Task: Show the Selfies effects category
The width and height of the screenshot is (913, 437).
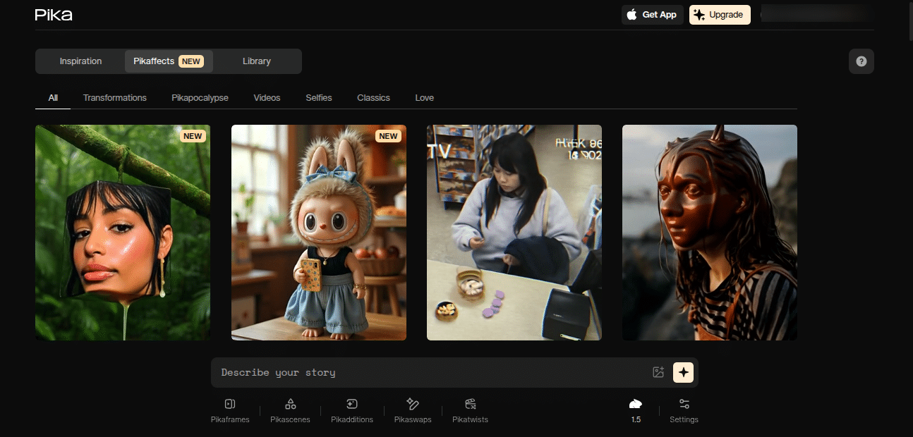Action: coord(318,98)
